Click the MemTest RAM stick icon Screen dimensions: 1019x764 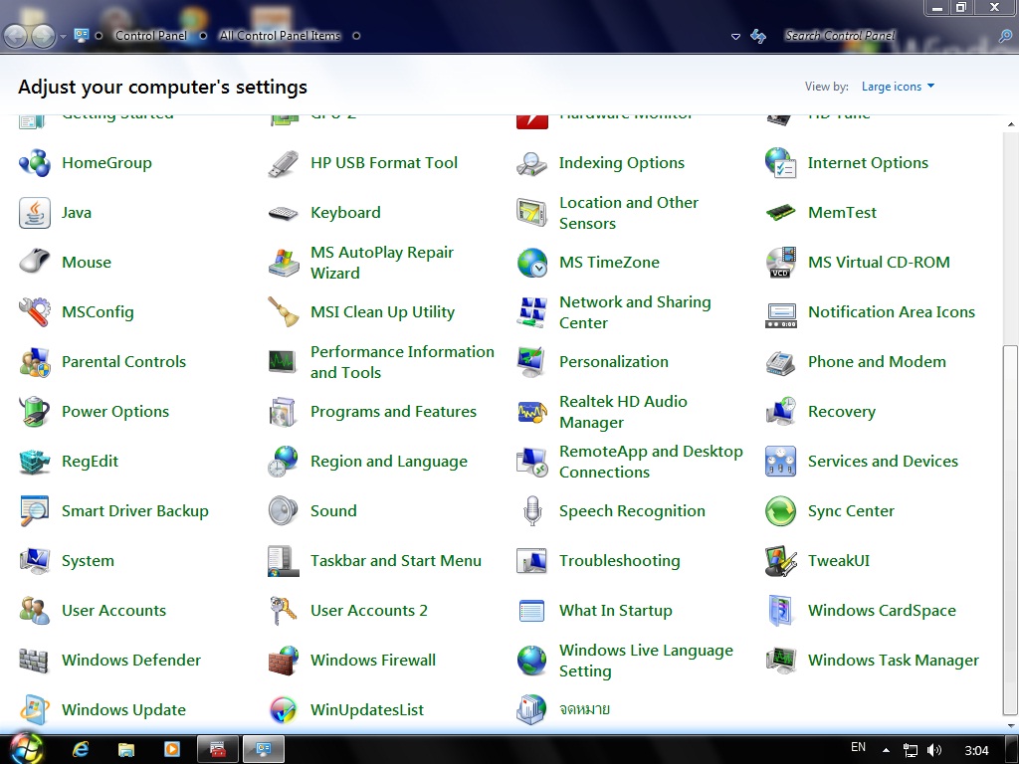(780, 213)
